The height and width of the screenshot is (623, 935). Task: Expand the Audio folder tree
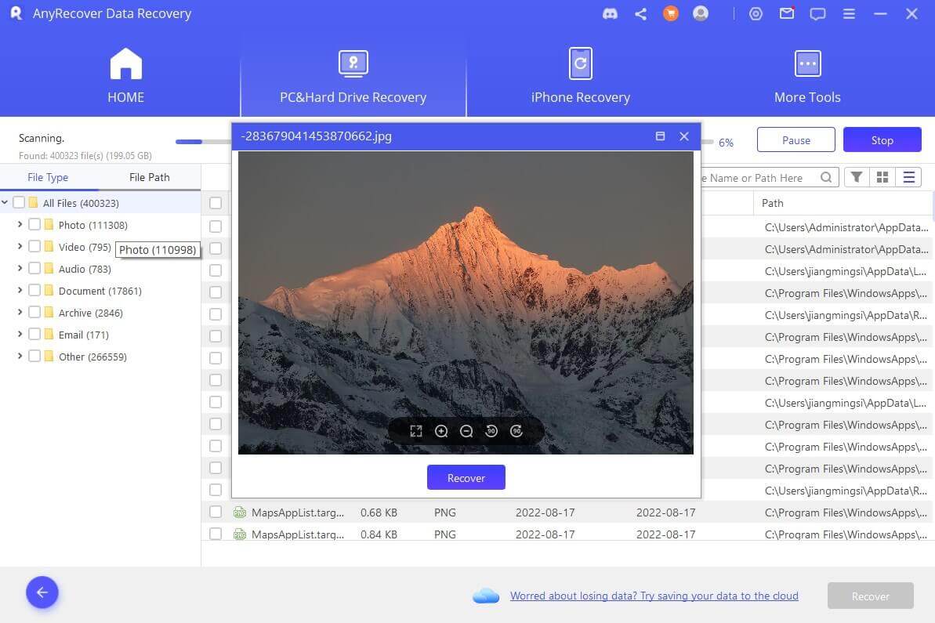coord(20,269)
